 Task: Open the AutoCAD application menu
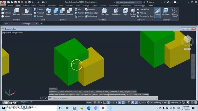(3, 3)
